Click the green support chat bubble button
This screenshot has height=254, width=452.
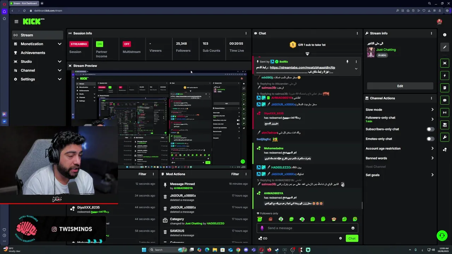(442, 235)
